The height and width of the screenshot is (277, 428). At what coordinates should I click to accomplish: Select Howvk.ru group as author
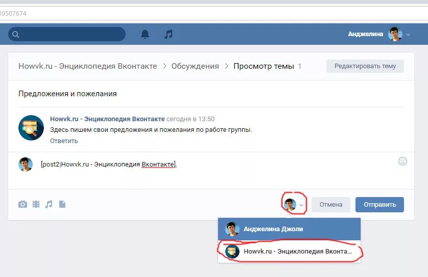click(290, 252)
